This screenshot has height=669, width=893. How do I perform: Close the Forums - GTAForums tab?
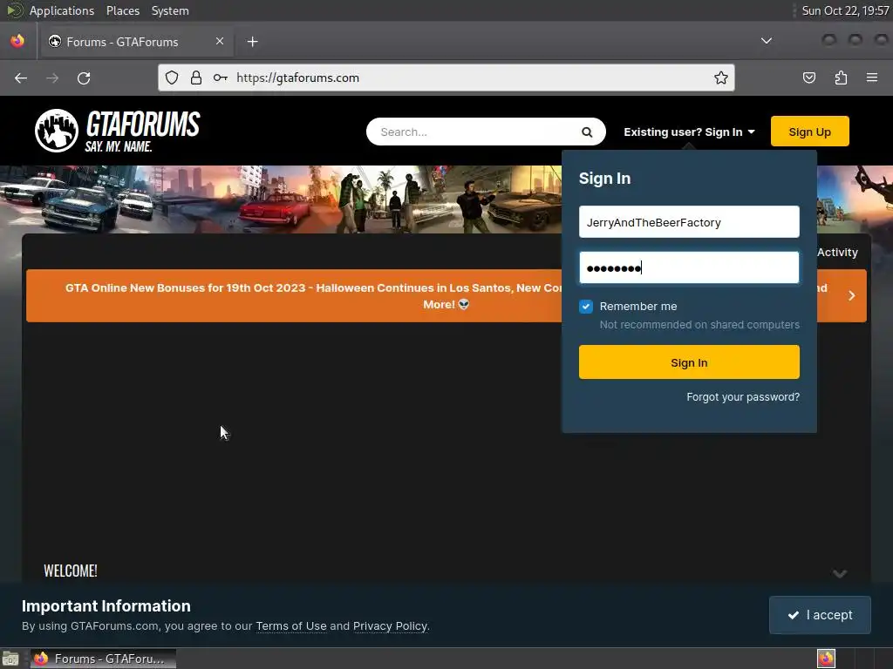(219, 41)
